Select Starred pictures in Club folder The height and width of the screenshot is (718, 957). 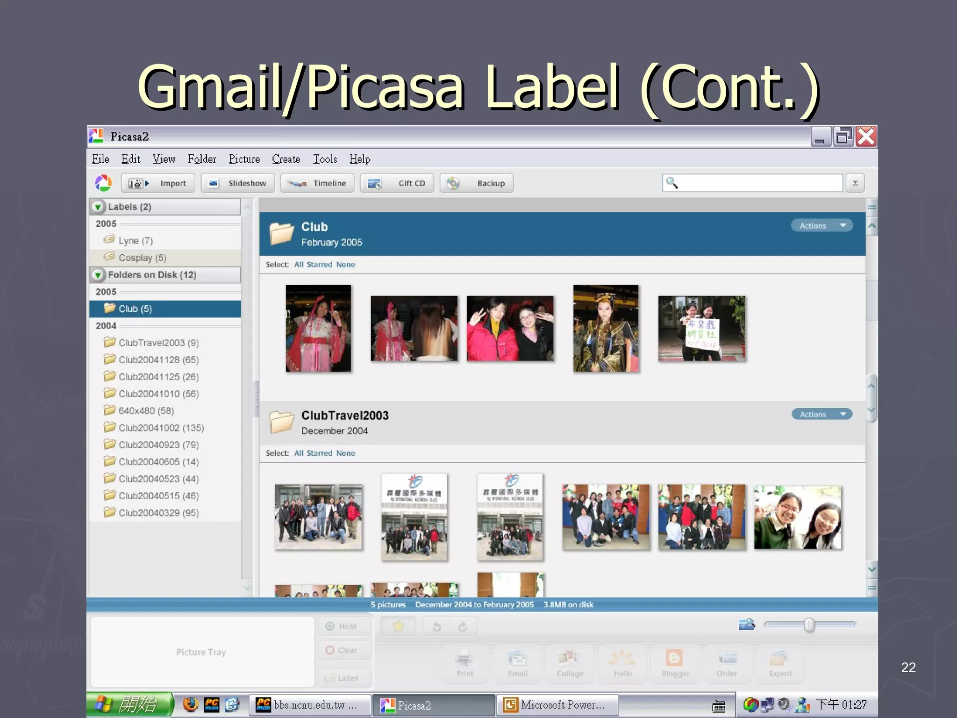320,265
